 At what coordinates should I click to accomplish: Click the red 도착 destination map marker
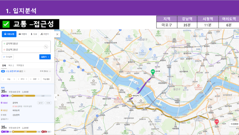click(217, 122)
